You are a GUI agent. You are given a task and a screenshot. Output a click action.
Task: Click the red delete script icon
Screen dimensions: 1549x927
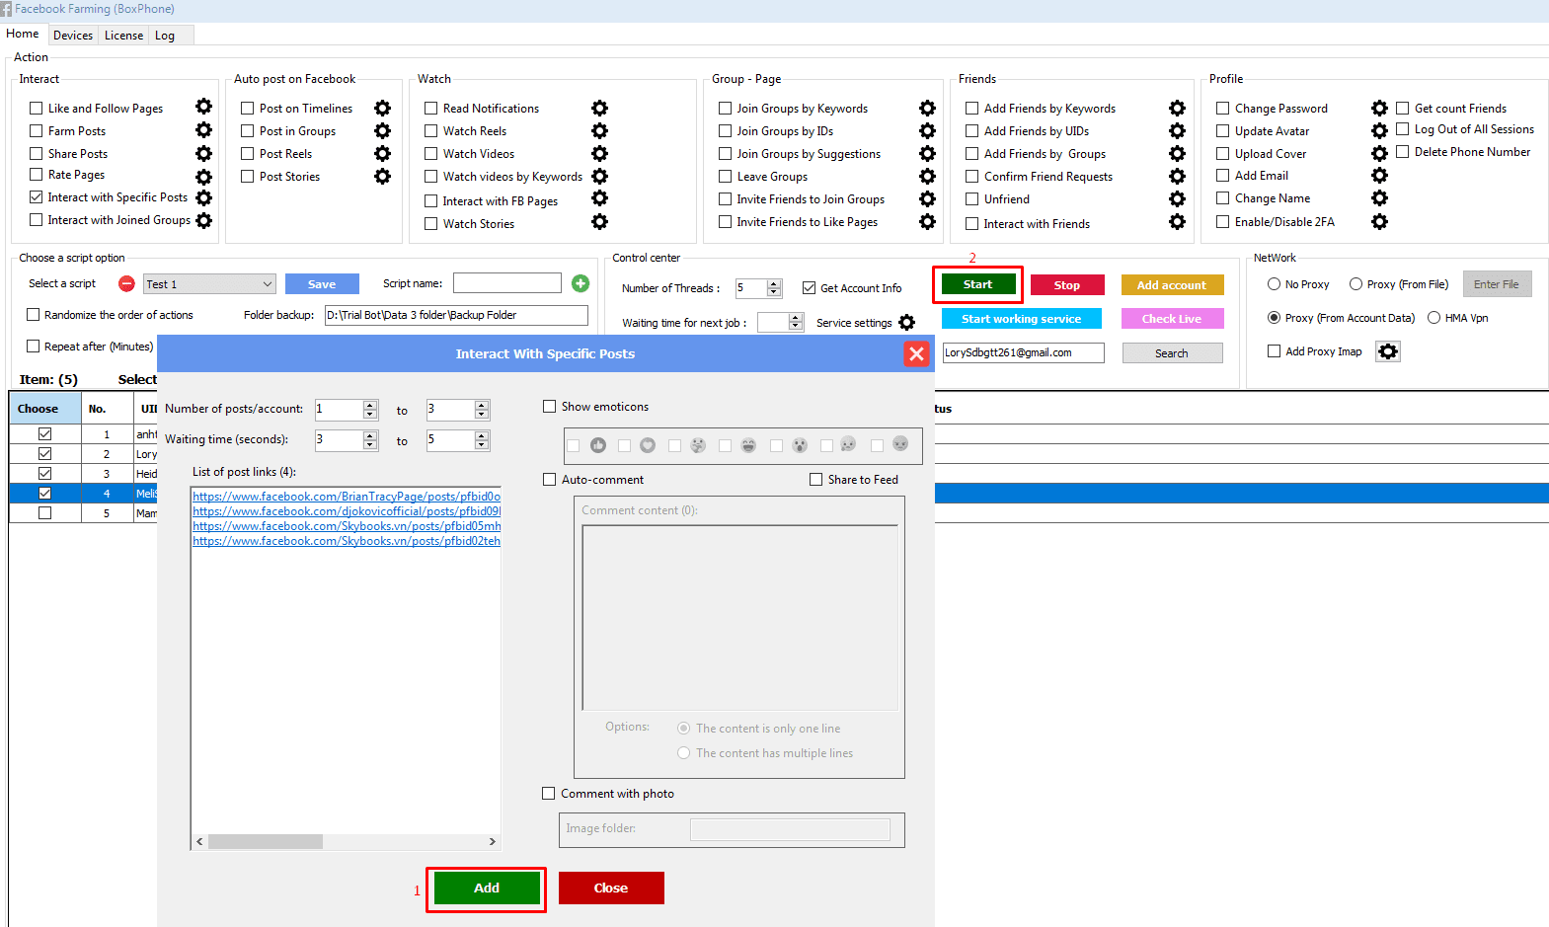[x=126, y=284]
